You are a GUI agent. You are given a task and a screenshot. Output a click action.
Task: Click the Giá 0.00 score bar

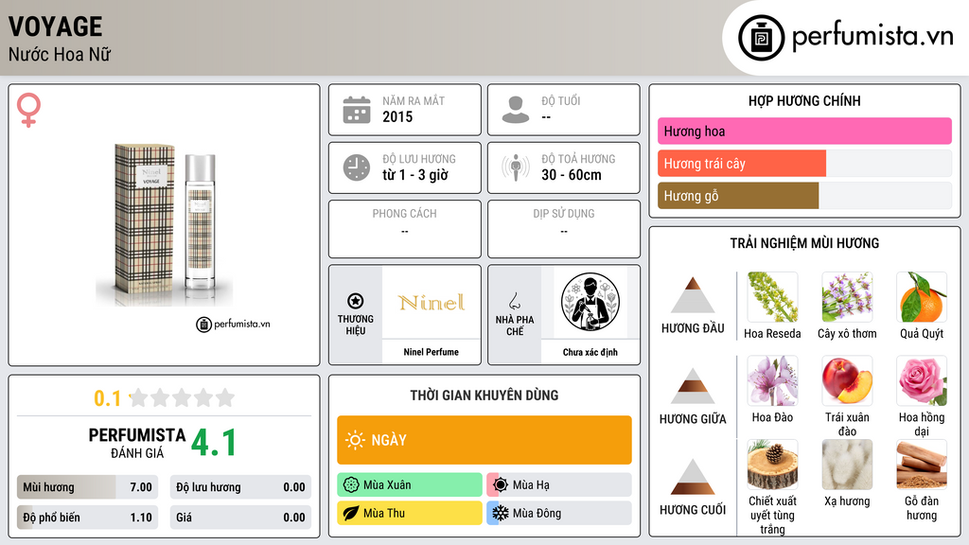coord(240,518)
